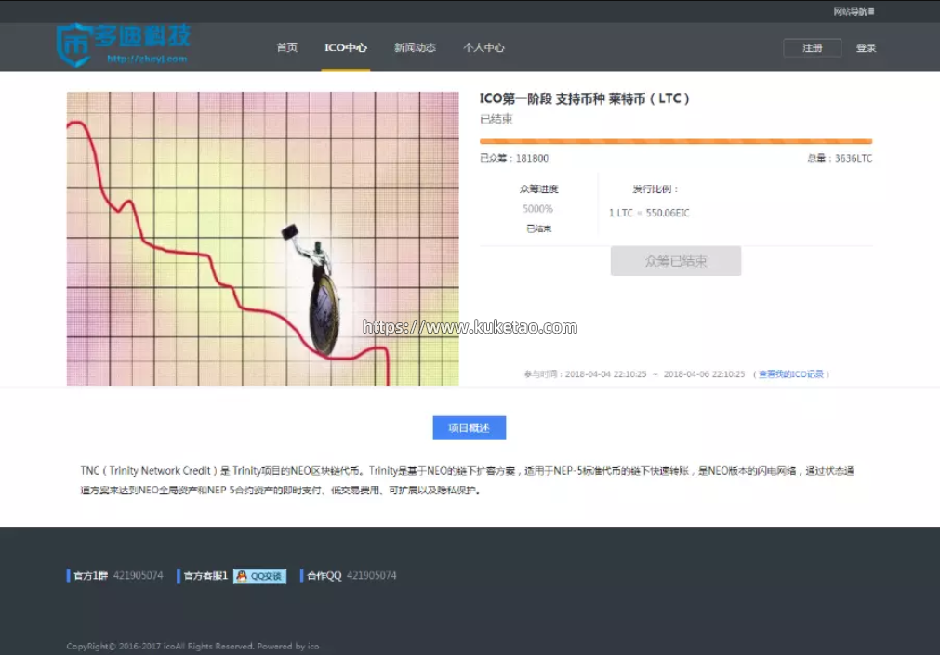940x655 pixels.
Task: Click the 参与时间 date range text
Action: pos(634,373)
